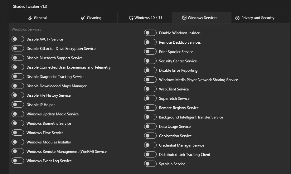This screenshot has height=174, width=291.
Task: Open the General tab
Action: tap(36, 18)
